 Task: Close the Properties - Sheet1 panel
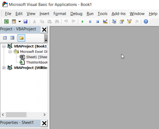44,123
